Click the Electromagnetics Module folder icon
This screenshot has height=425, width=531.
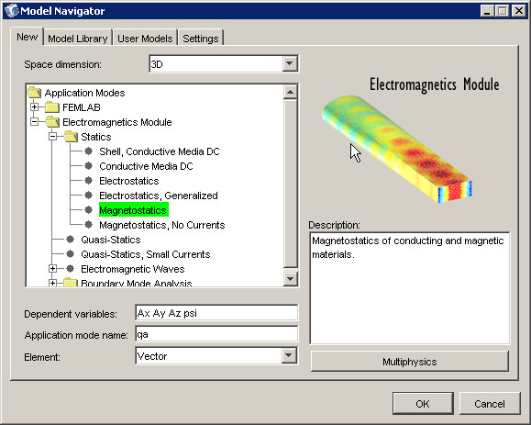point(52,122)
